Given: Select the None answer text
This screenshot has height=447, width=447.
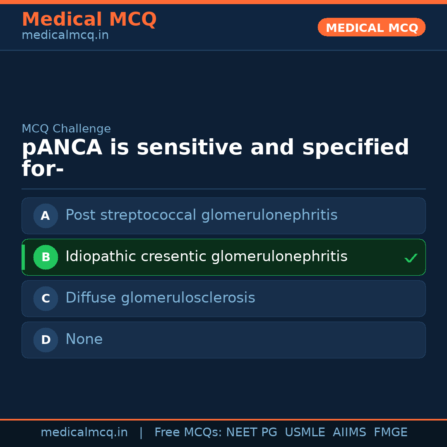Looking at the screenshot, I should 84,339.
